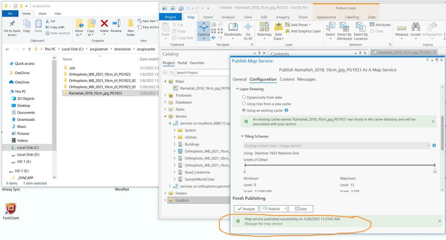Click Select By Attributes

coord(345,31)
